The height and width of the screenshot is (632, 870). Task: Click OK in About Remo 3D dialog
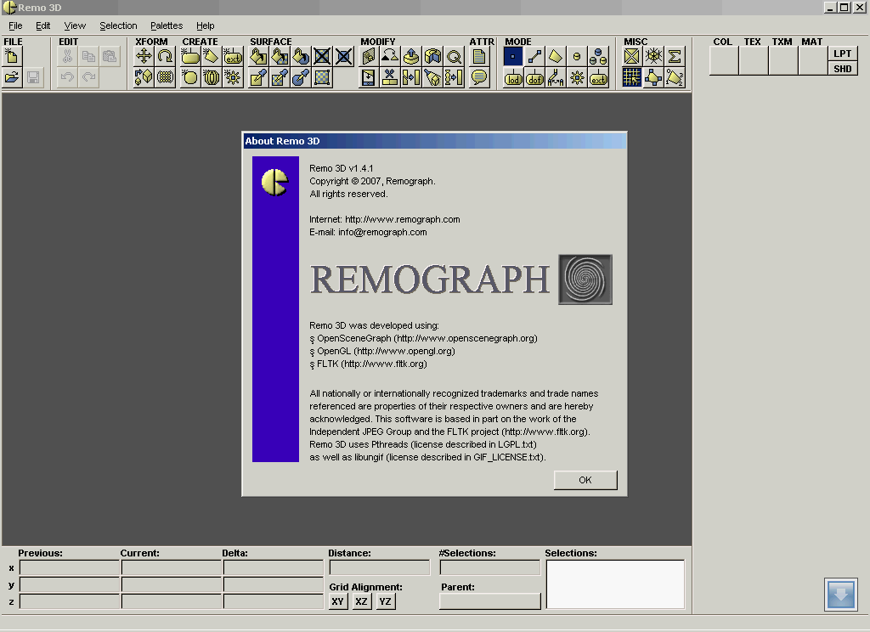[585, 480]
